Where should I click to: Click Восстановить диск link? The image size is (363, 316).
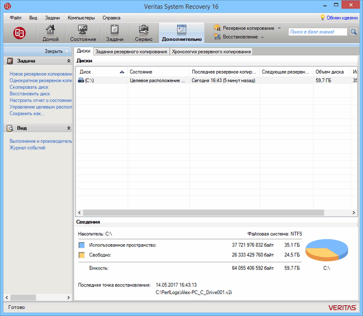click(x=29, y=93)
